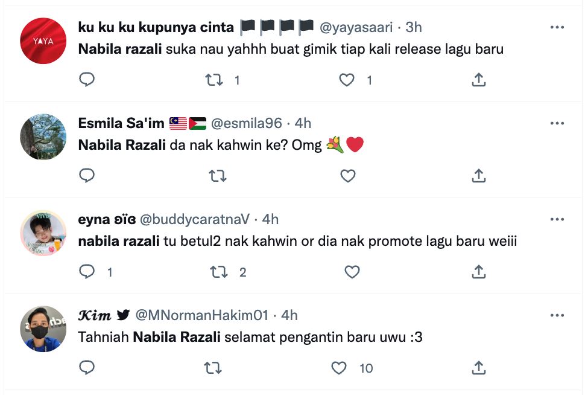Open the reply icon on Kim's tweet
Image resolution: width=585 pixels, height=395 pixels.
pyautogui.click(x=87, y=368)
